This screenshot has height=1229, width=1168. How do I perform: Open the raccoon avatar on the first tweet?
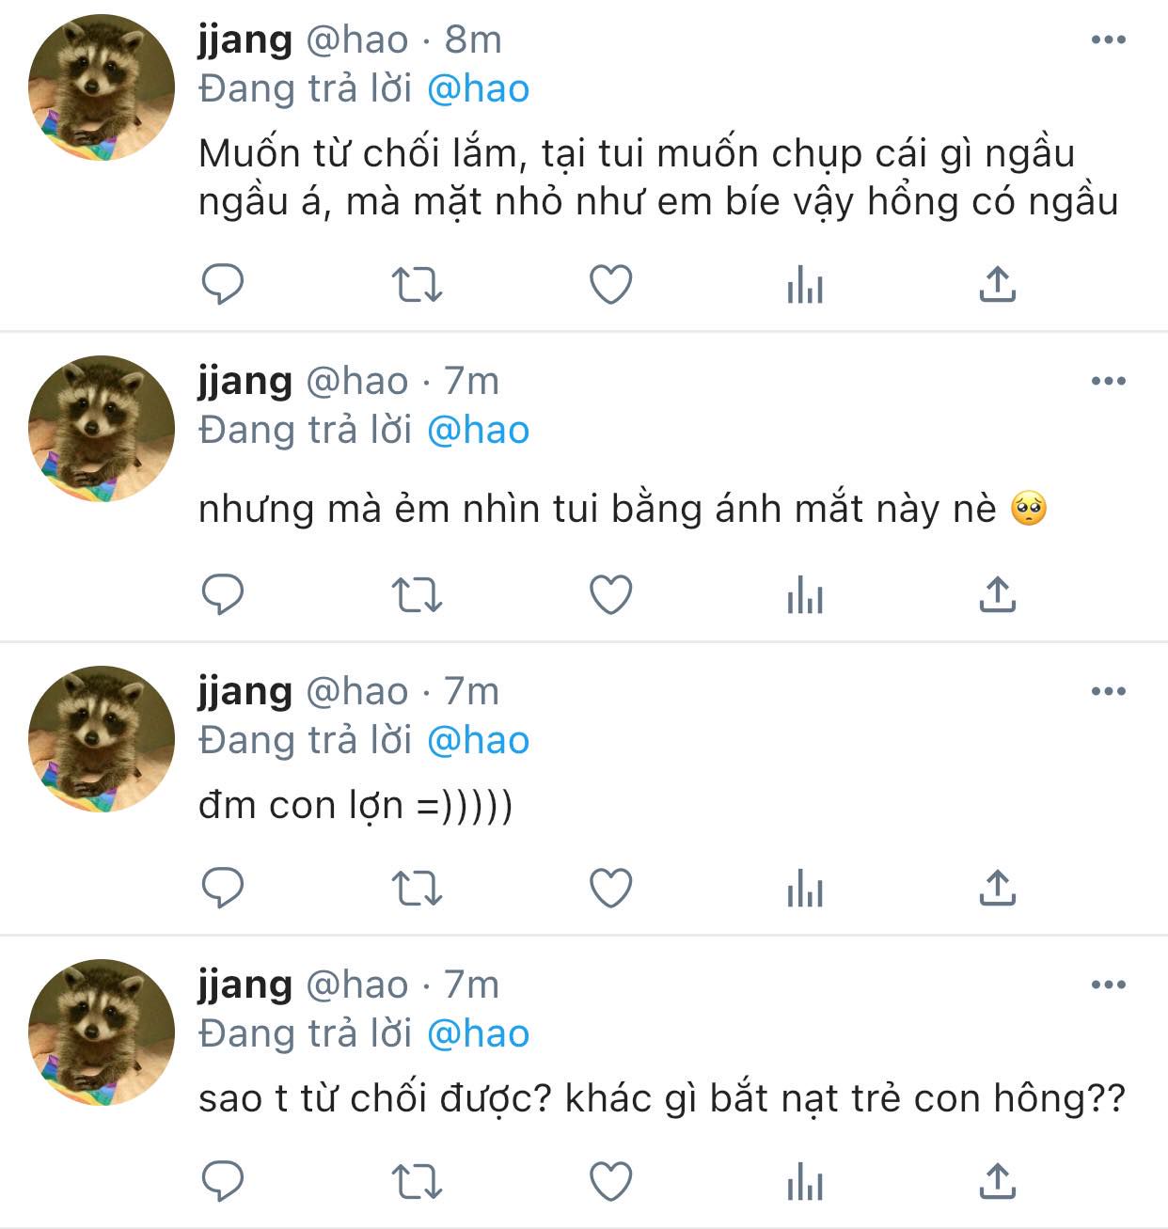click(x=102, y=87)
